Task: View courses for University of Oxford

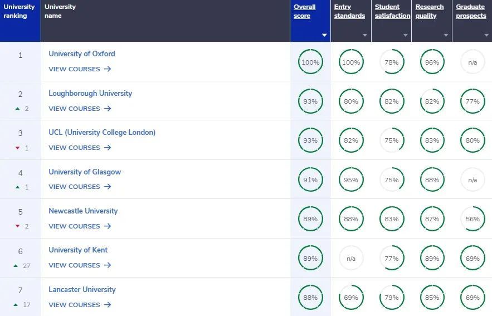Action: coord(80,69)
